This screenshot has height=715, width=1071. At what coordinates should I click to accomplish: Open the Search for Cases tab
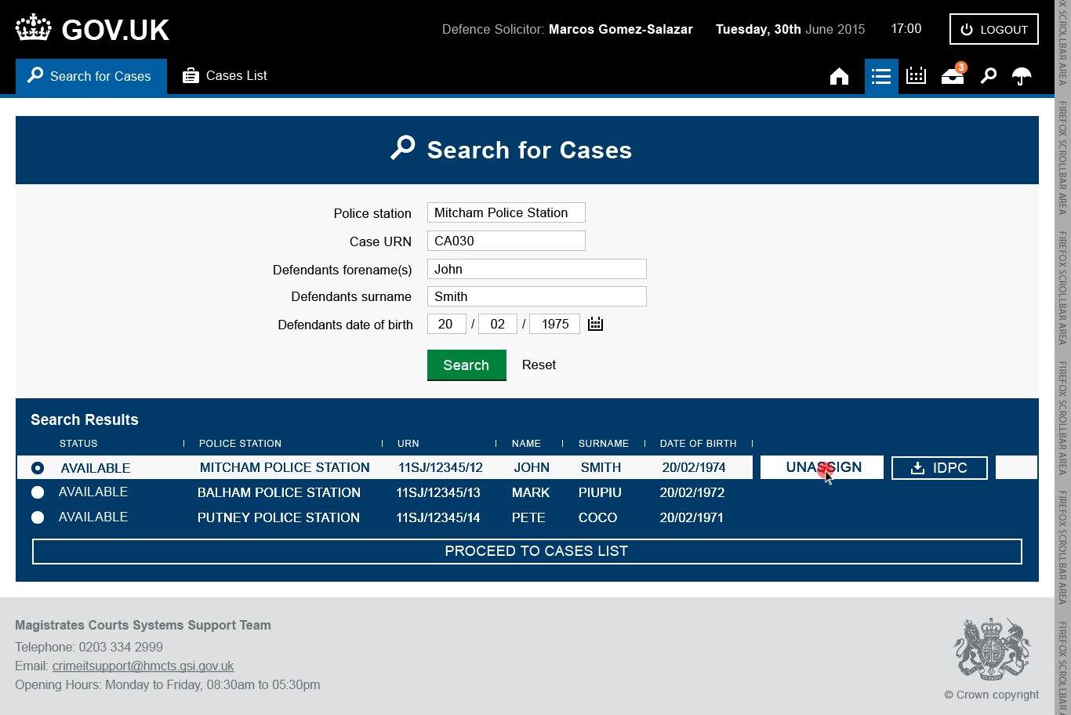[x=91, y=76]
